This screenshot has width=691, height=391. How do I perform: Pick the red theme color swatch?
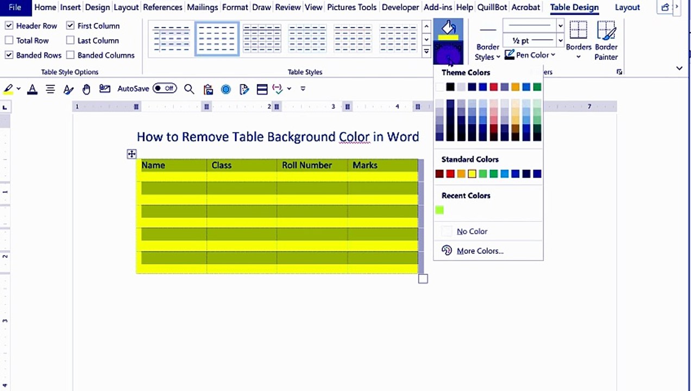[494, 87]
